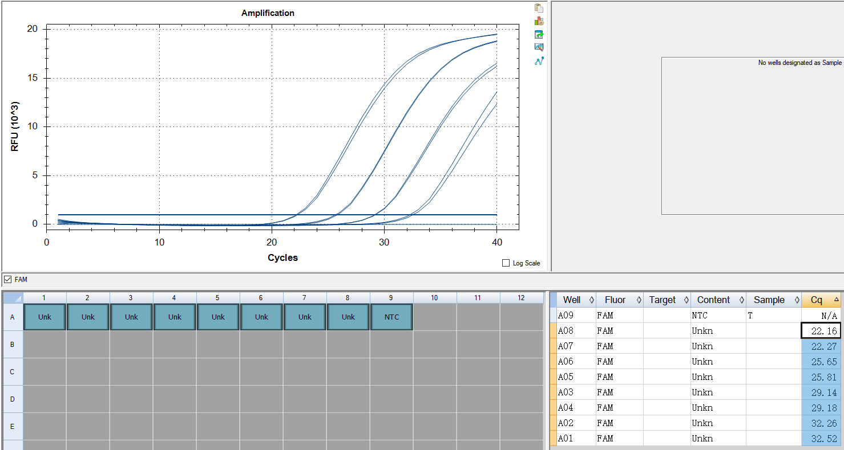
Task: Open the Target column filter diamond
Action: pyautogui.click(x=686, y=300)
